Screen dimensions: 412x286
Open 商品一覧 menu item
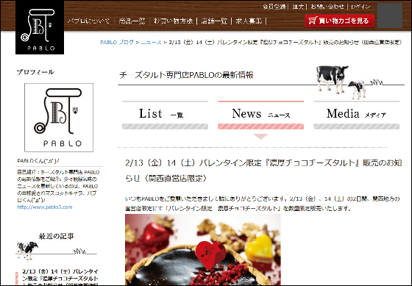tap(132, 21)
